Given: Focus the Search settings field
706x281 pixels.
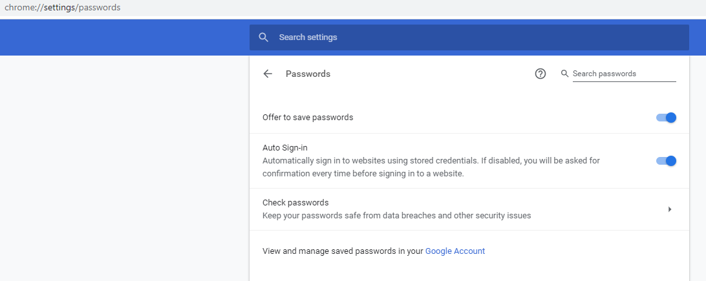Looking at the screenshot, I should (469, 37).
